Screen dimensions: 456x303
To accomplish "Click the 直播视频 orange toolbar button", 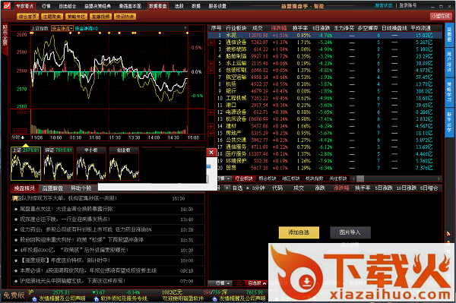I will click(100, 17).
